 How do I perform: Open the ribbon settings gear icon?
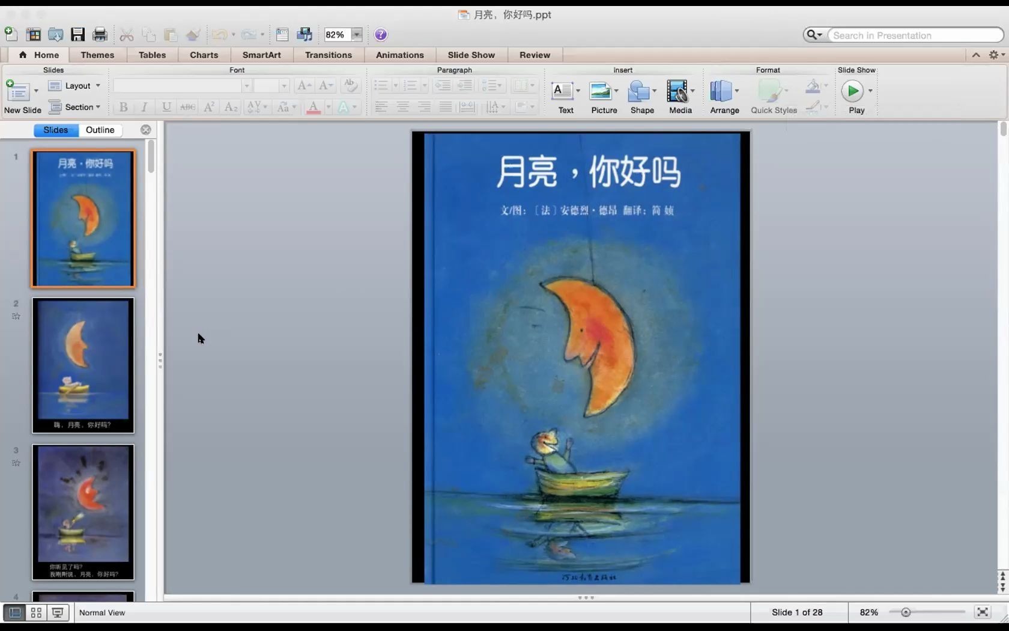[994, 55]
